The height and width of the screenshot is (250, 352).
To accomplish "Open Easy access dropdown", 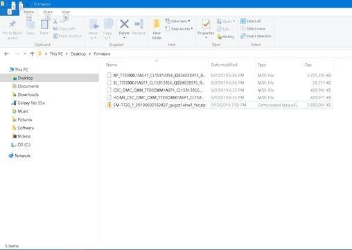I will [179, 28].
